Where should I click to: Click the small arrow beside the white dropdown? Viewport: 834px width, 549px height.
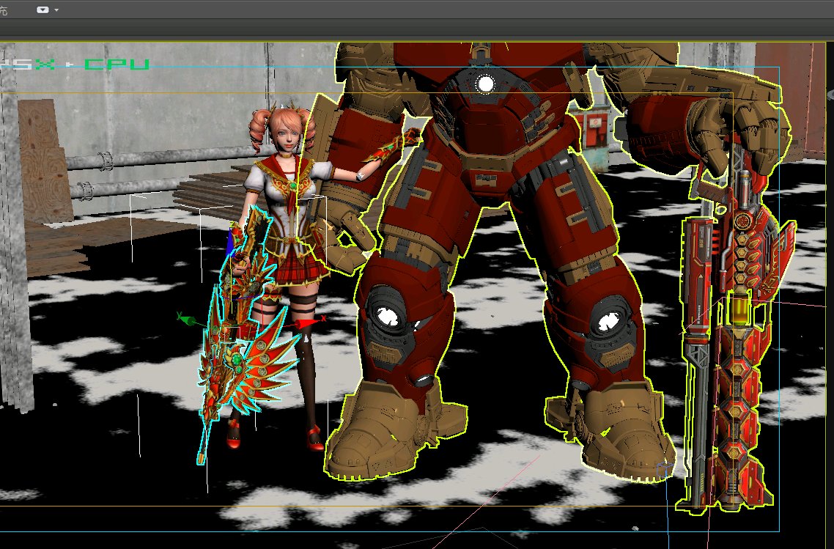[x=56, y=10]
